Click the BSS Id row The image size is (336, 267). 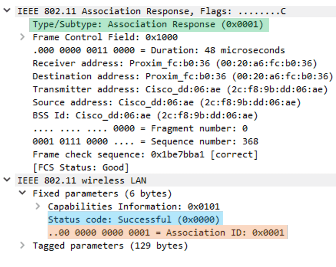click(145, 115)
